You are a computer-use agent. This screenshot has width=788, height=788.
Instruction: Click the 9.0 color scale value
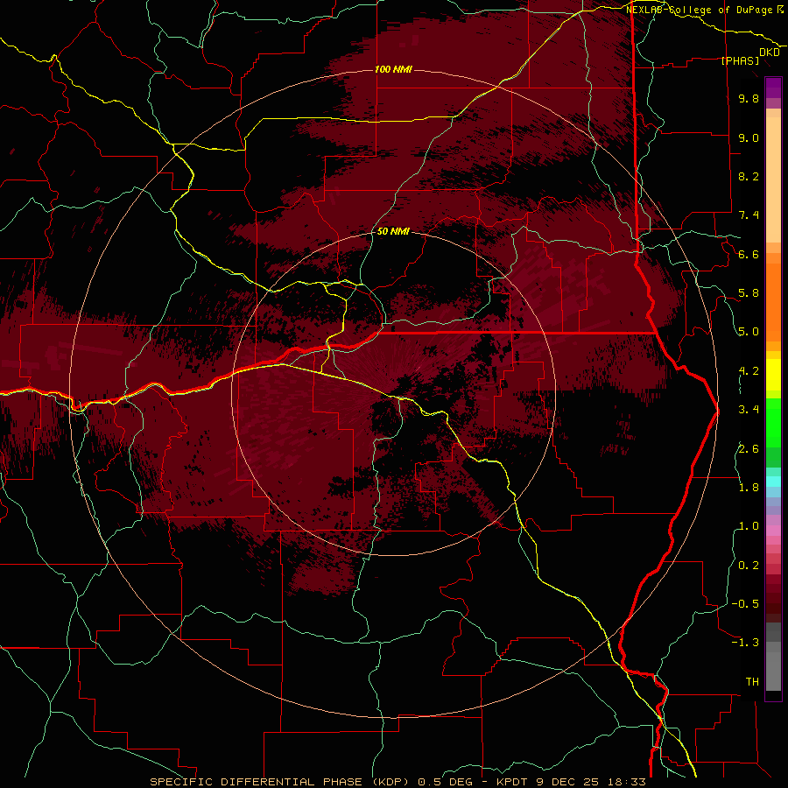coord(749,137)
